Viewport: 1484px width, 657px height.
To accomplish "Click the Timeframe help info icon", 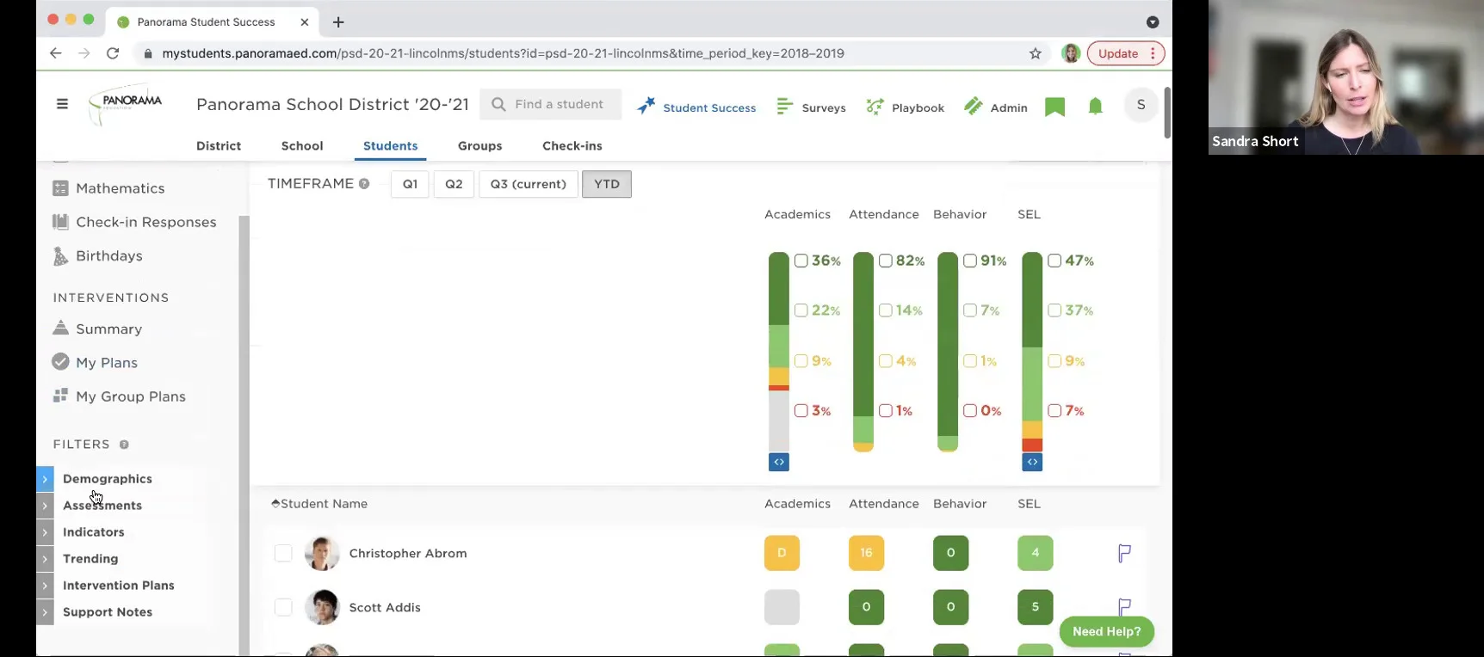I will pyautogui.click(x=364, y=184).
